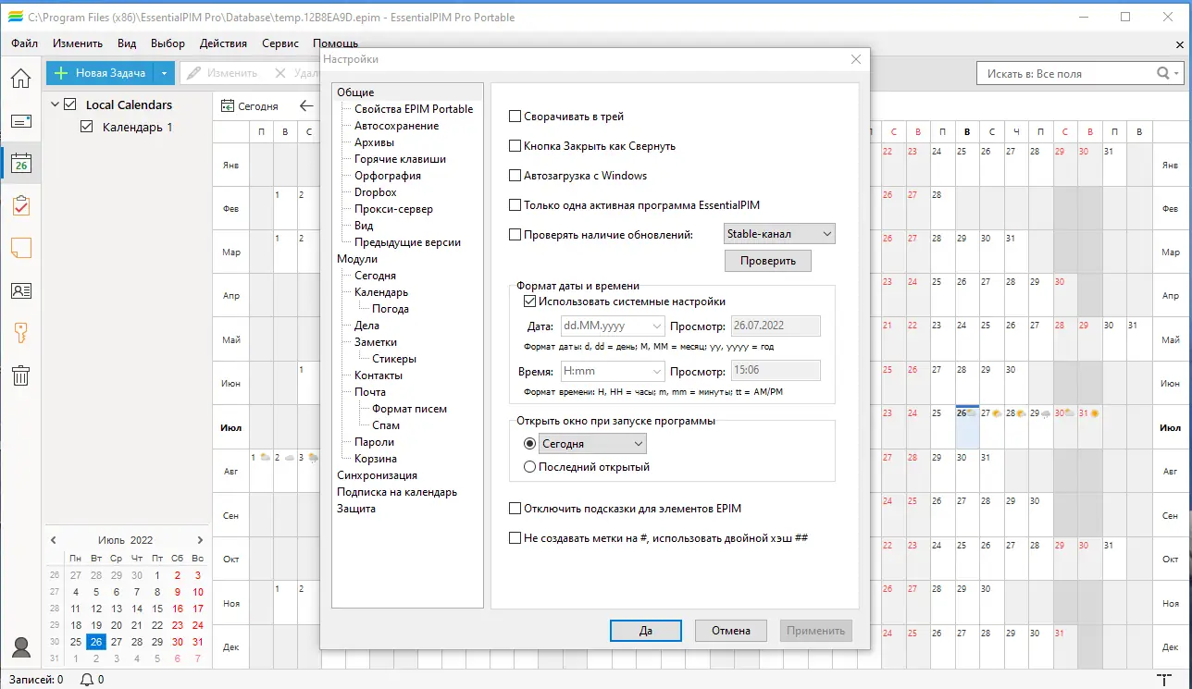The image size is (1192, 689).
Task: Open the EPIM Today home module
Action: pyautogui.click(x=20, y=78)
